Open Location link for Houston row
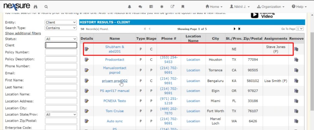Viewport: 314px width, 130px height. click(193, 59)
